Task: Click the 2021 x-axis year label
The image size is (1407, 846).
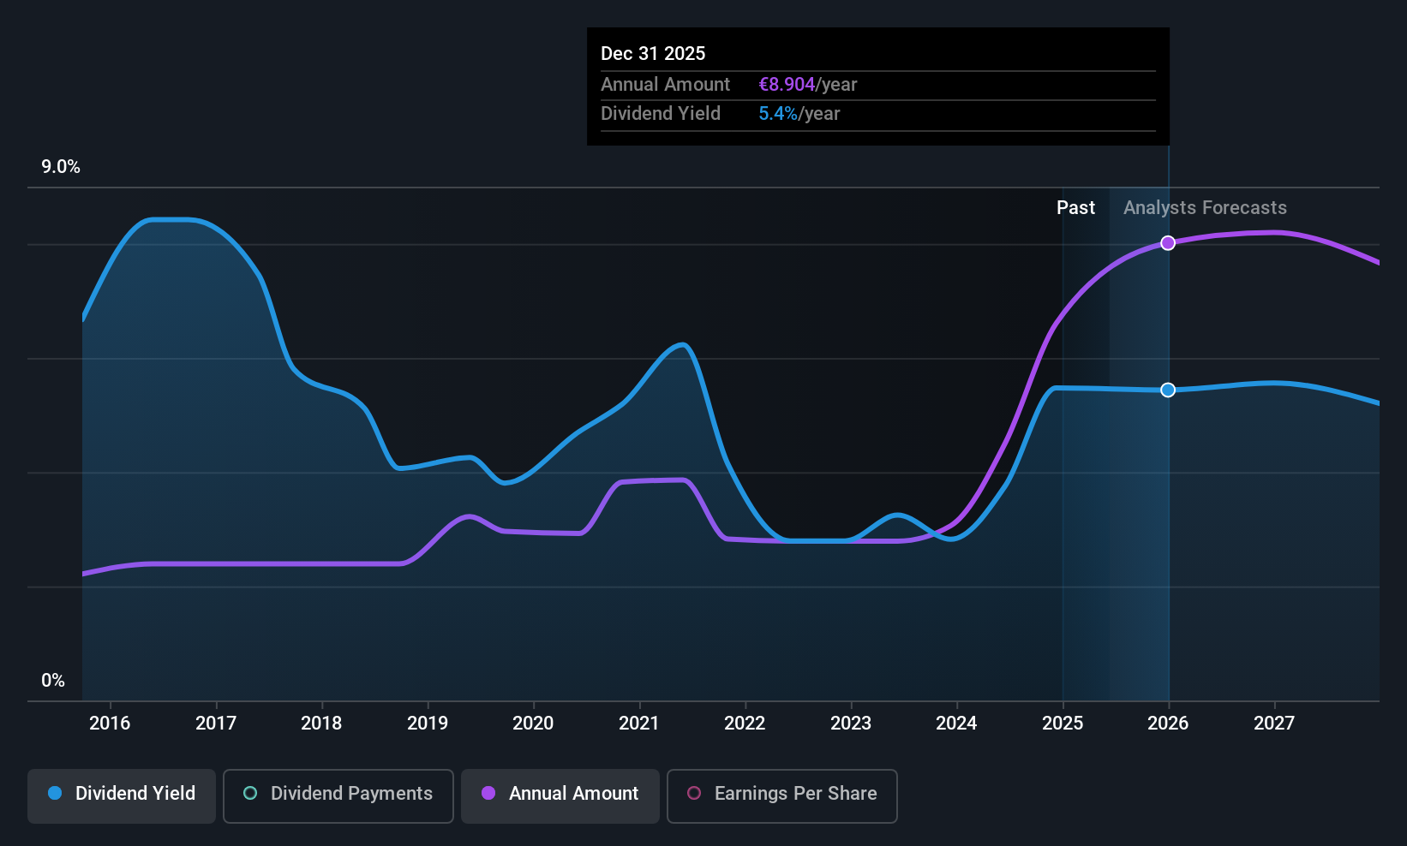Action: tap(639, 724)
